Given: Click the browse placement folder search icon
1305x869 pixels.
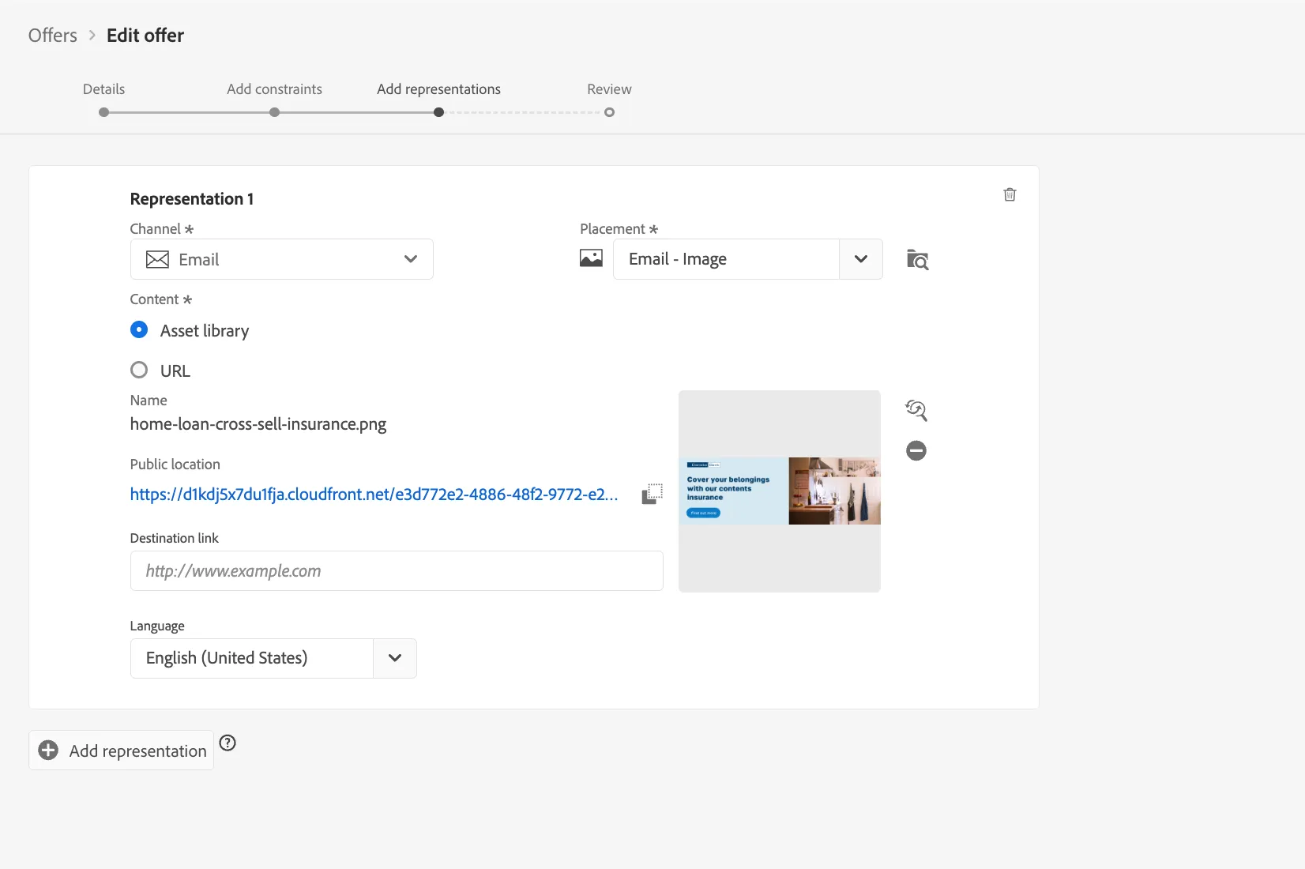Looking at the screenshot, I should click(917, 259).
